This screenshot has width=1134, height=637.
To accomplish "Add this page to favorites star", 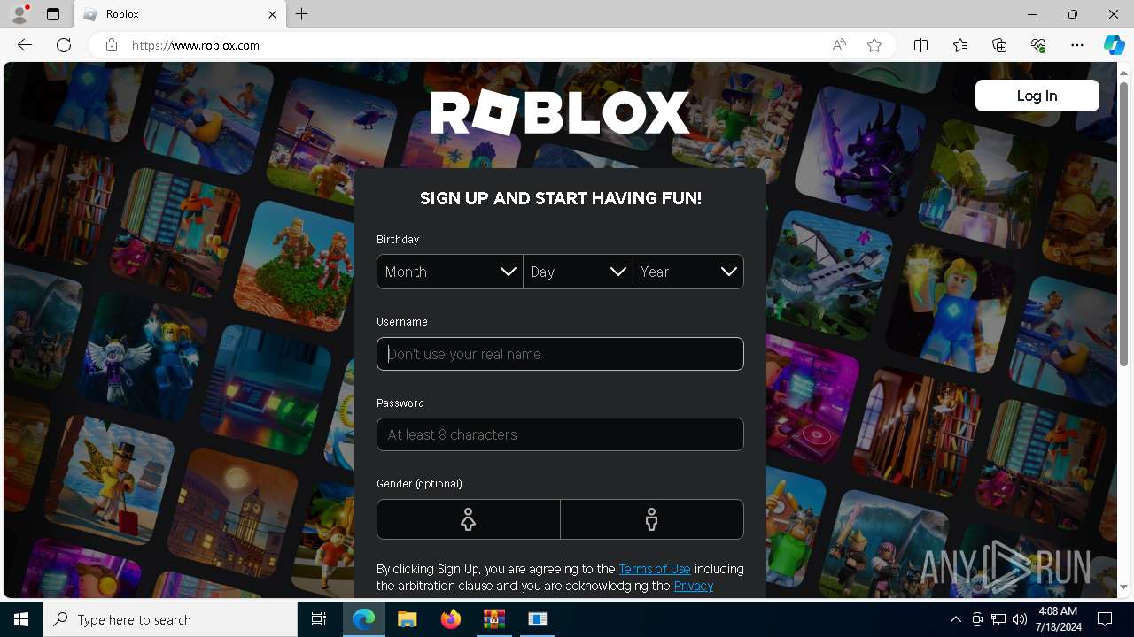I will pyautogui.click(x=874, y=45).
